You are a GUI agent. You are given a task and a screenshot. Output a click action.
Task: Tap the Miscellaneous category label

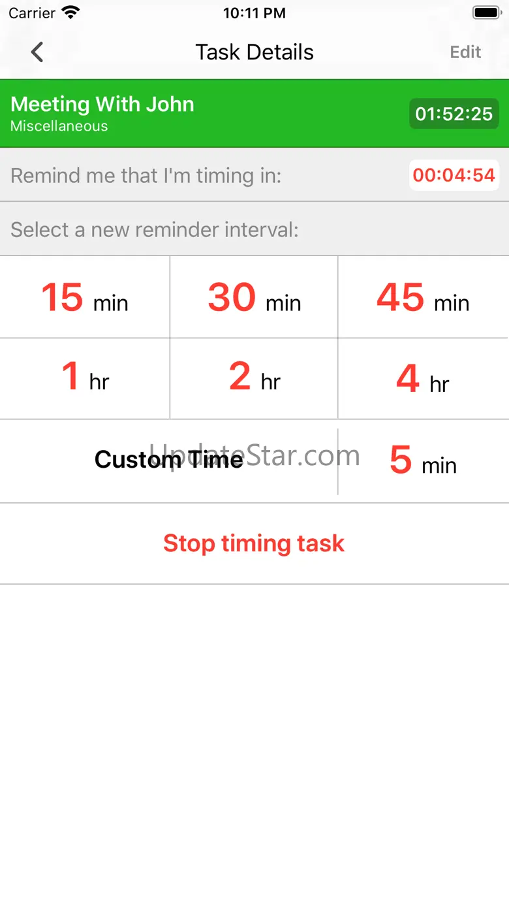(59, 126)
